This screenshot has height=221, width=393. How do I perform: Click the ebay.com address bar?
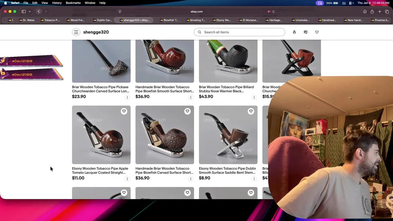196,12
